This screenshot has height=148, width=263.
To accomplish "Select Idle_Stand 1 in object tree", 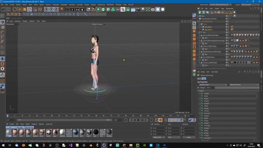I will pos(208,30).
